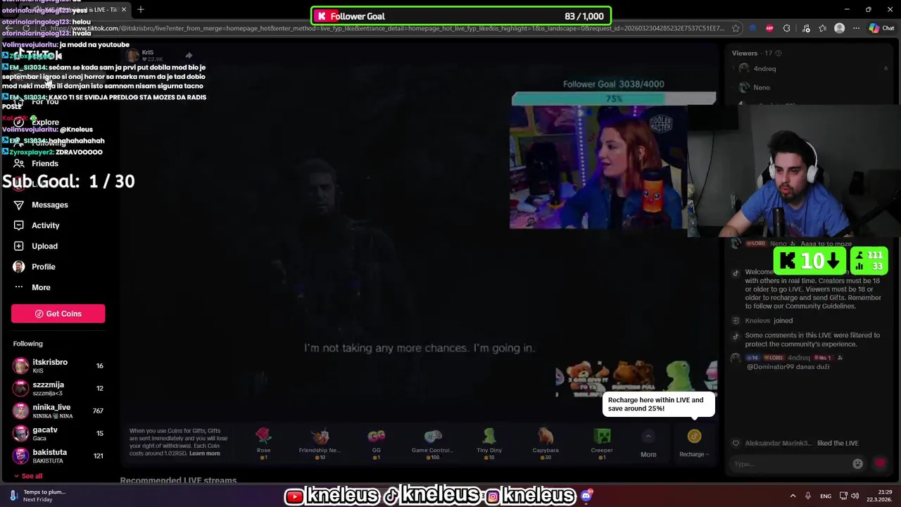Open a new browser tab
Screen dimensions: 901x507
(141, 9)
